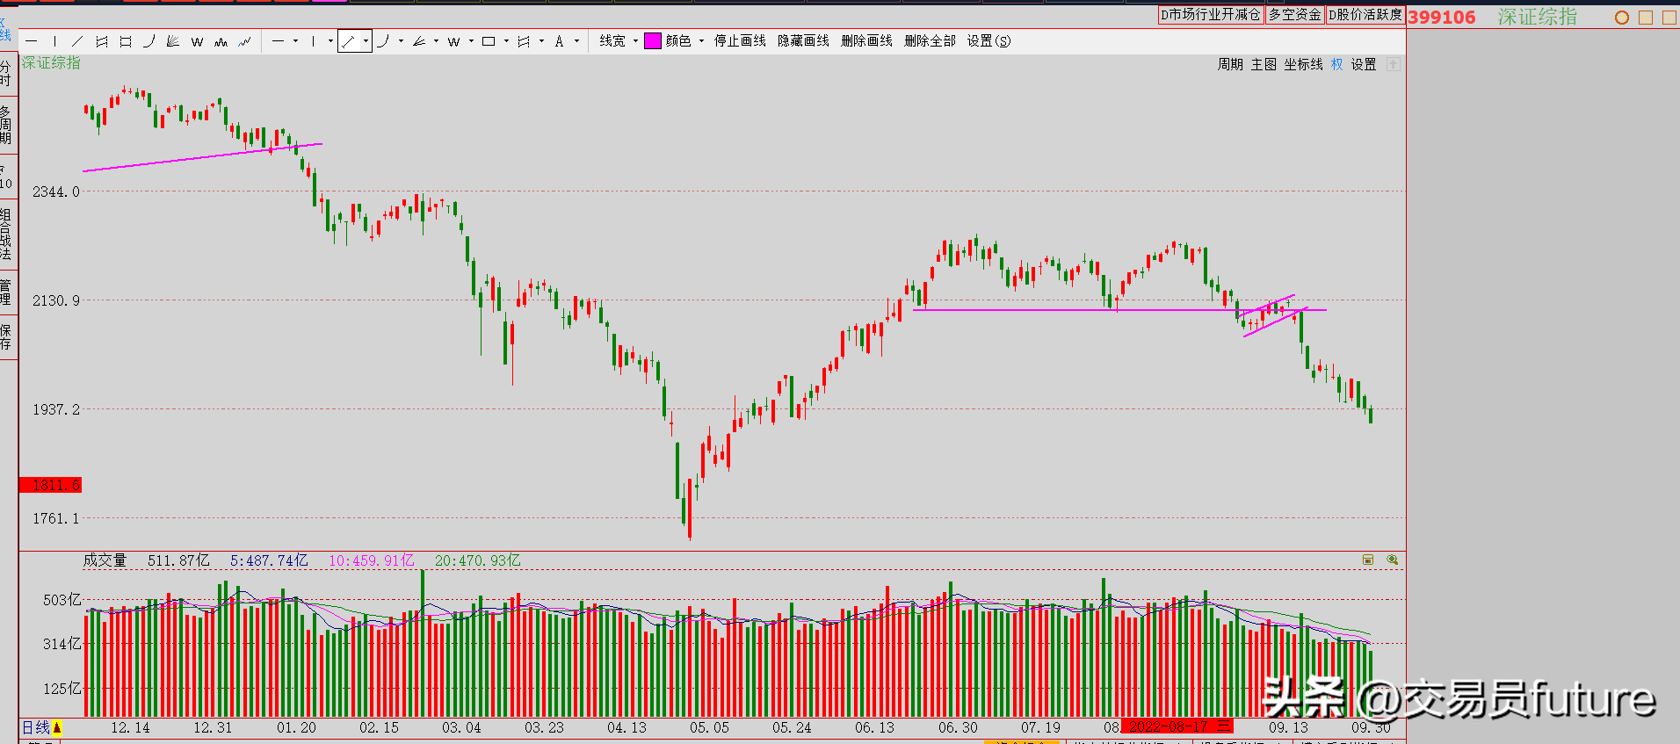This screenshot has width=1680, height=744.
Task: Select the fan lines drawing tool
Action: click(173, 41)
